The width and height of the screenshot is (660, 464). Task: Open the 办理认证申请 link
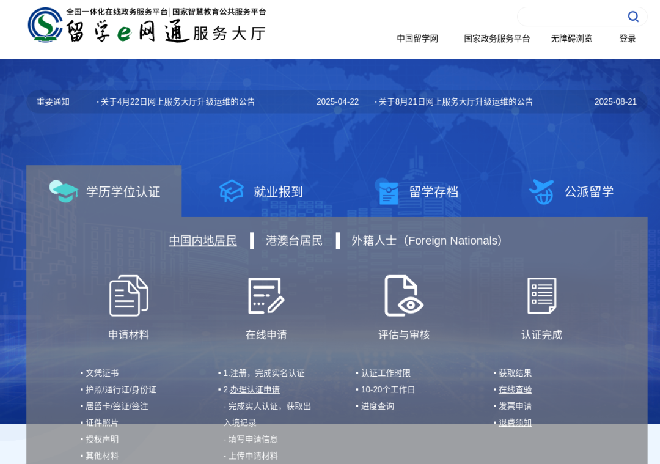tap(255, 389)
